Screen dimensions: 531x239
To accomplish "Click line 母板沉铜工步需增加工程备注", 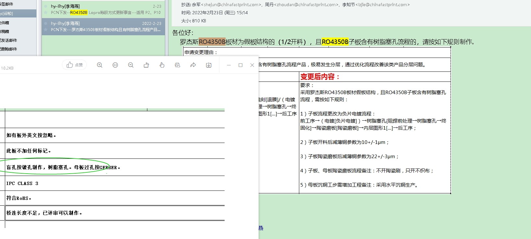I will pyautogui.click(x=360, y=185).
